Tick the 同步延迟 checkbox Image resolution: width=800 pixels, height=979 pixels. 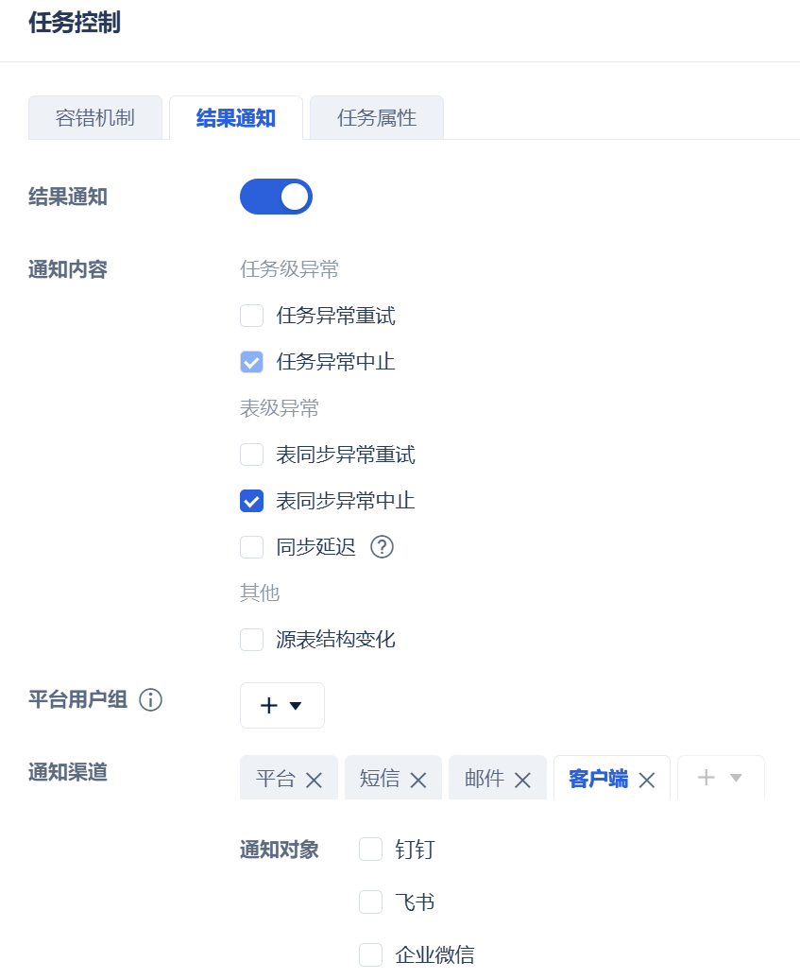(251, 547)
